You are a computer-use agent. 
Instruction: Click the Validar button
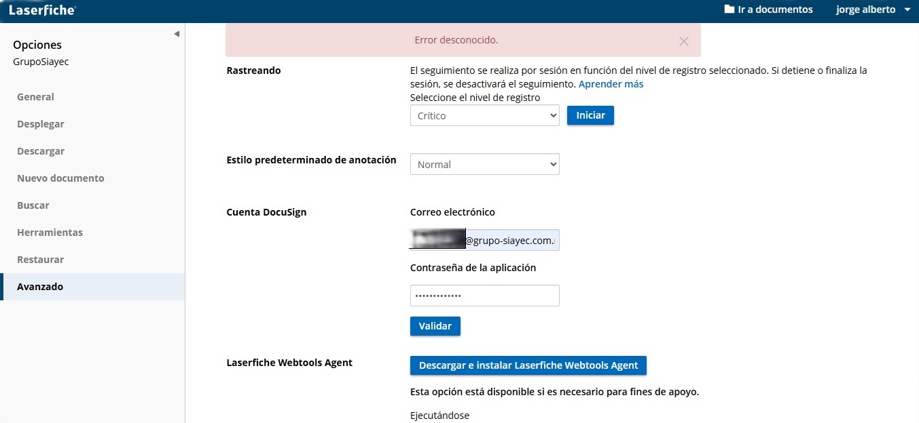point(435,326)
